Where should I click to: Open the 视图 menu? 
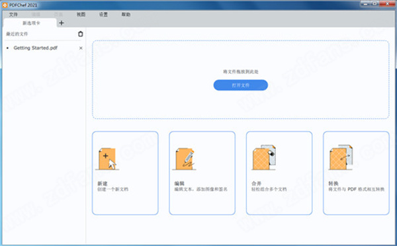(x=81, y=15)
